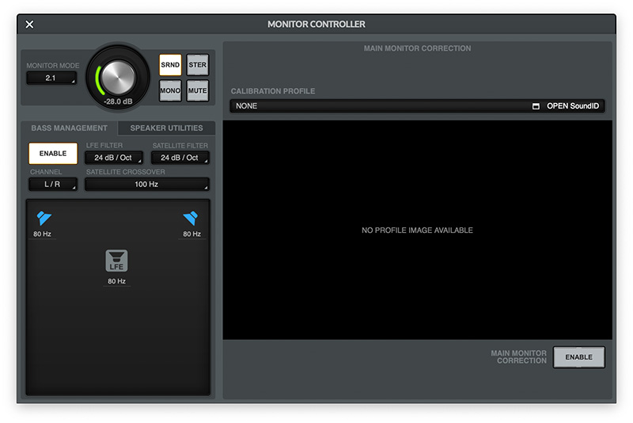Toggle the SRND surround button
This screenshot has width=633, height=423.
coord(170,65)
